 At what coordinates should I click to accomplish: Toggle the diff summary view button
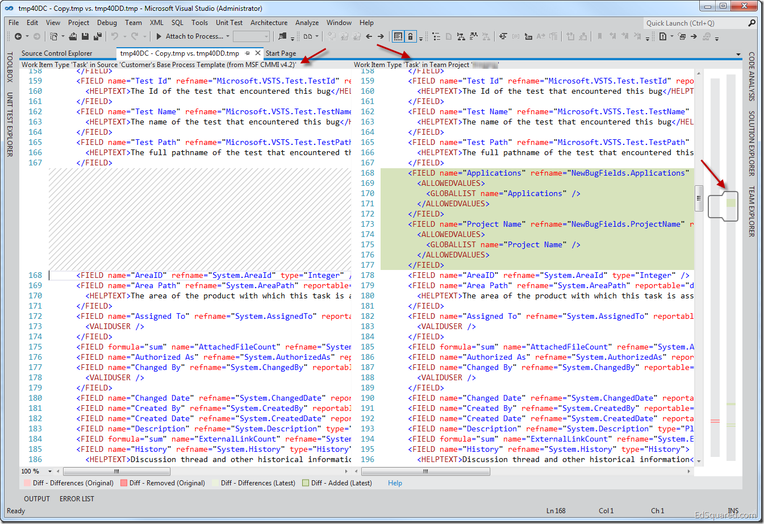398,36
